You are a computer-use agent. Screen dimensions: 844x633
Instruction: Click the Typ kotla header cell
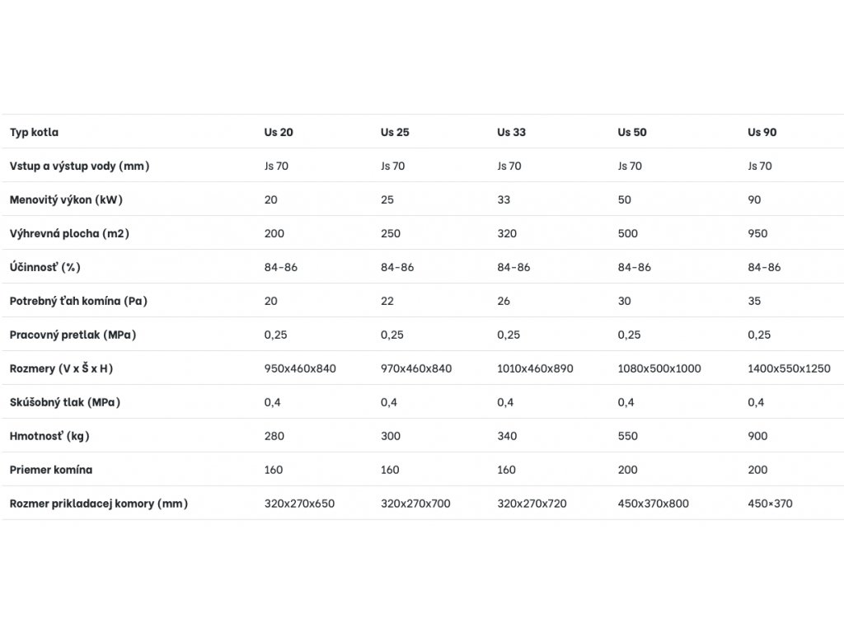(34, 132)
